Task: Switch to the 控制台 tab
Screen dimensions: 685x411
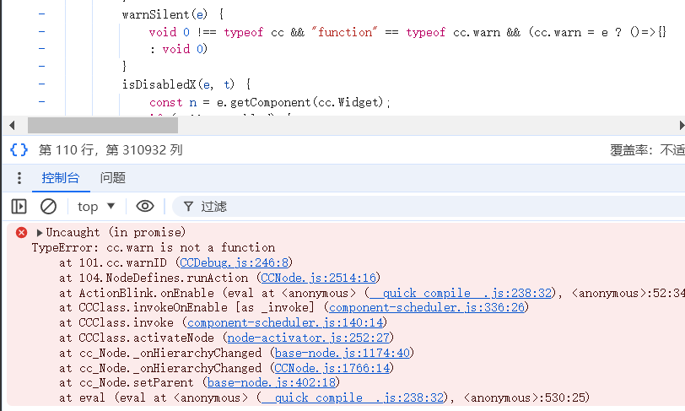Action: point(61,178)
